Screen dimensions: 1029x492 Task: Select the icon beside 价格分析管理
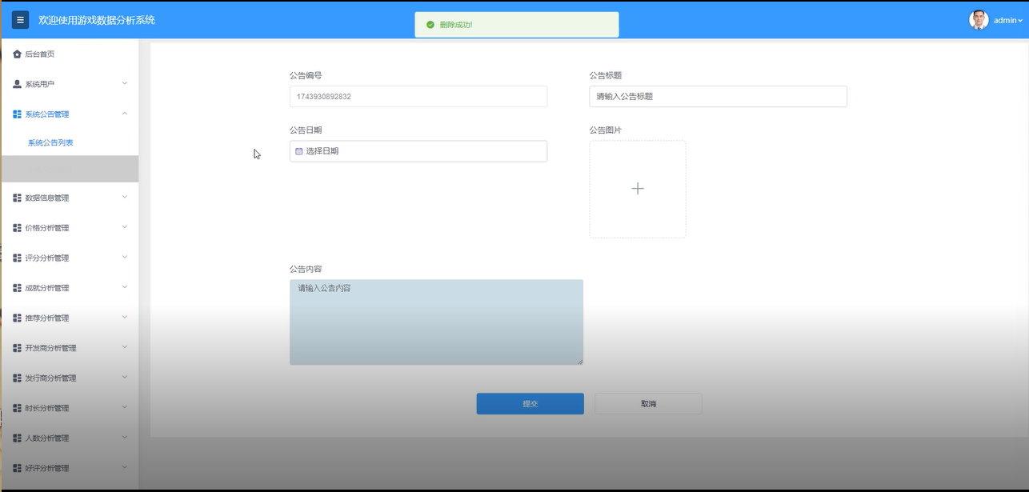[x=15, y=227]
